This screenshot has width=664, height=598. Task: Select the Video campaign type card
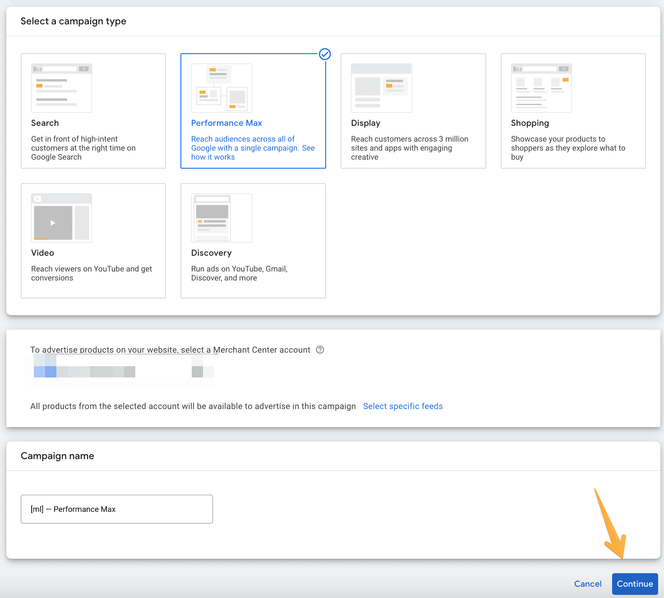[93, 241]
